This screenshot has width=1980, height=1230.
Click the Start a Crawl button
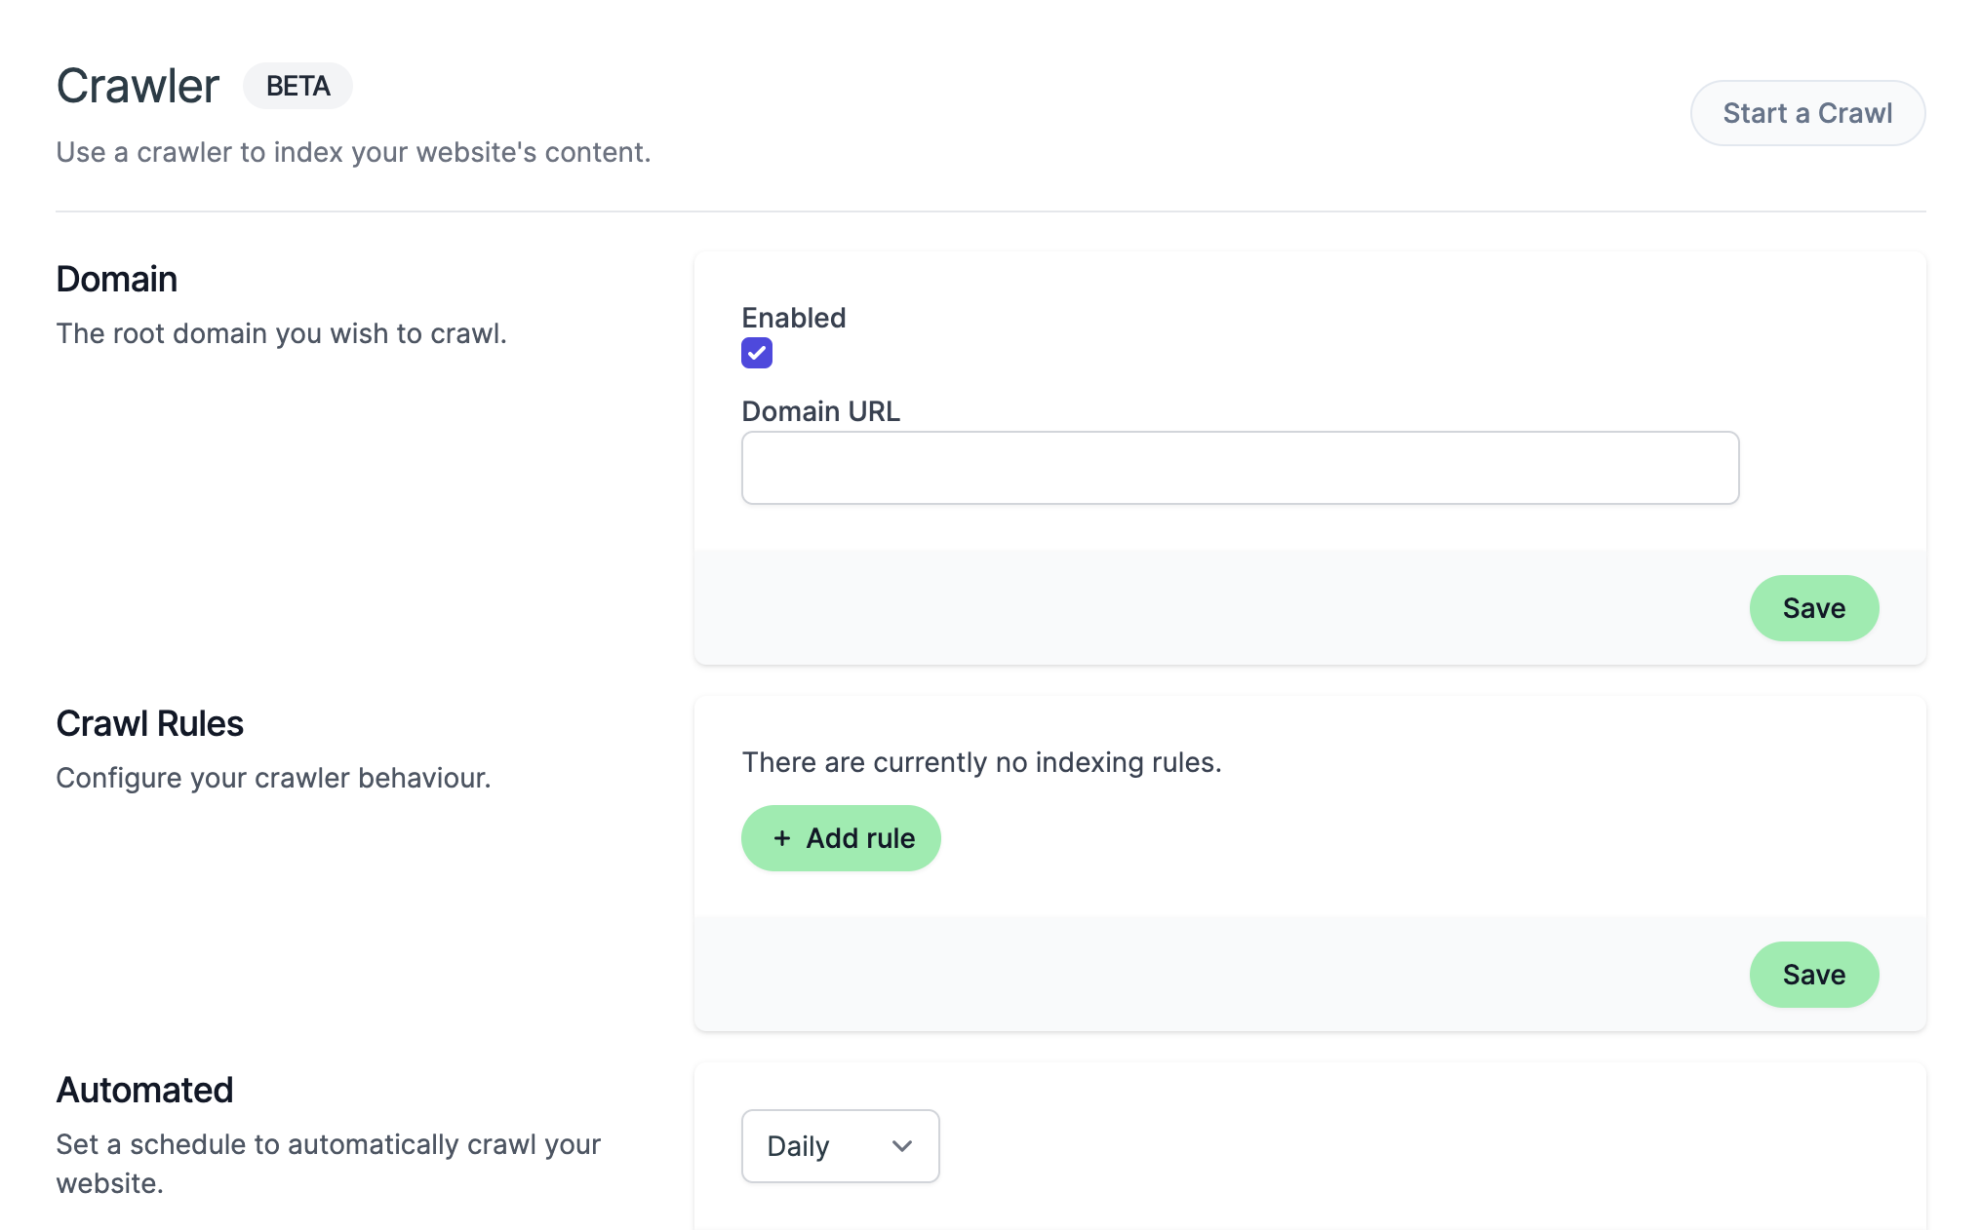(x=1807, y=112)
